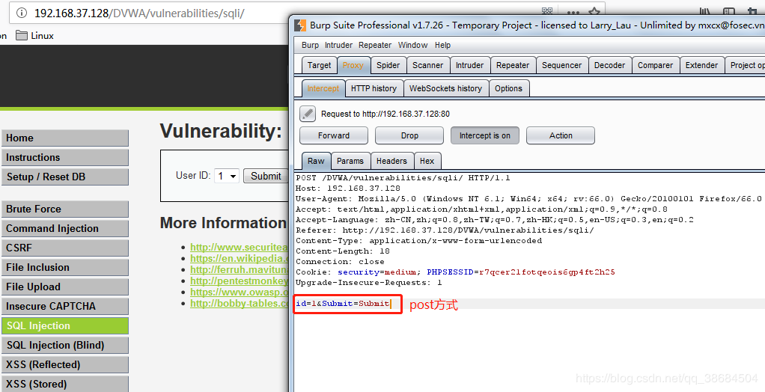Screen dimensions: 765x392
Task: Switch to the Spider tab
Action: 388,65
